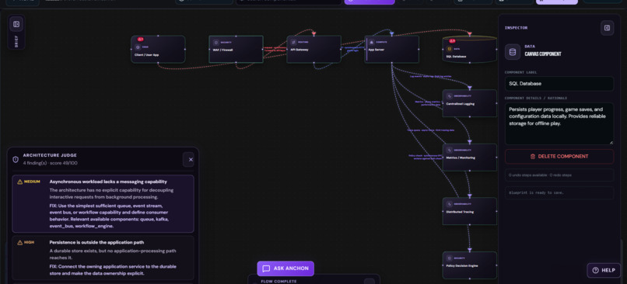Click the Delete Component button

(x=559, y=157)
